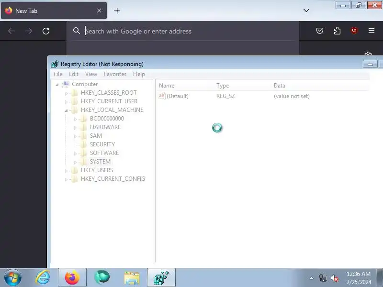Open Windows Explorer from taskbar
Image resolution: width=383 pixels, height=287 pixels.
pos(132,278)
